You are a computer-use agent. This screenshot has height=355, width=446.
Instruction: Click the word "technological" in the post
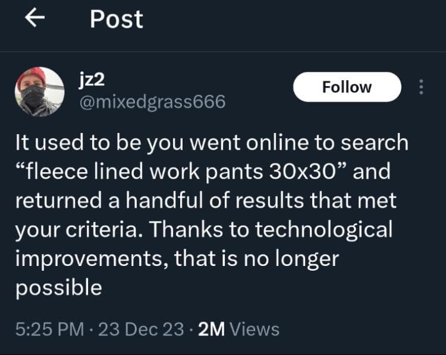tap(323, 230)
